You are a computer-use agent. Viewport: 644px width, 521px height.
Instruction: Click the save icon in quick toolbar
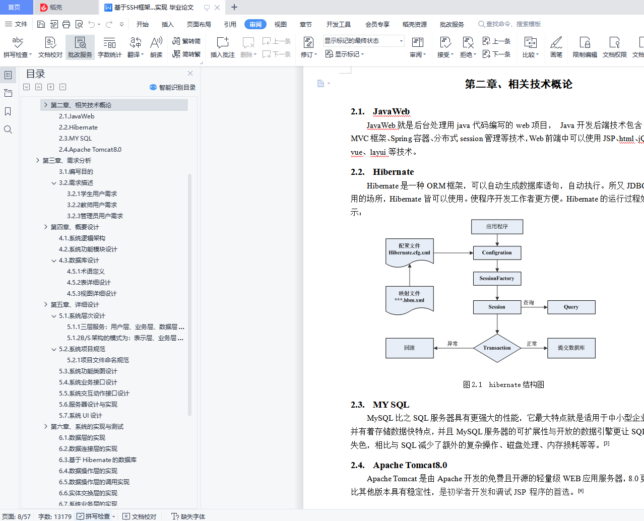(41, 24)
